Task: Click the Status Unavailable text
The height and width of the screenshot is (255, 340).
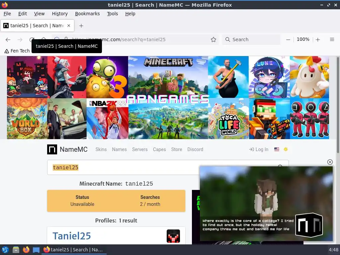Action: pyautogui.click(x=82, y=201)
